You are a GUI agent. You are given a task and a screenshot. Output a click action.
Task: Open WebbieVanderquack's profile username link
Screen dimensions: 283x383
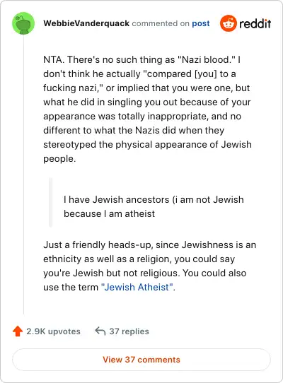[86, 23]
